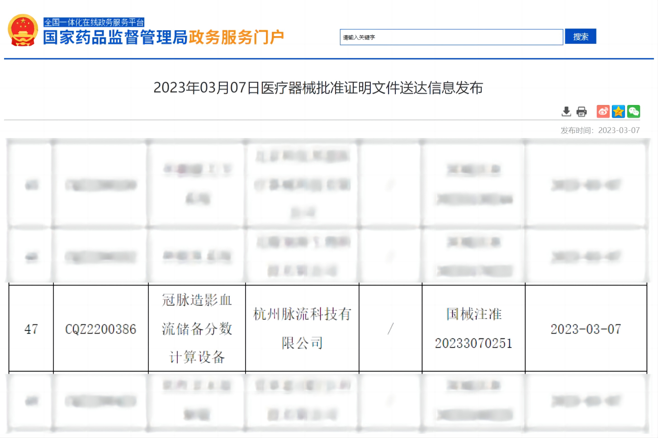Focus the 请输入关键字 search input field
The width and height of the screenshot is (658, 438).
point(451,37)
